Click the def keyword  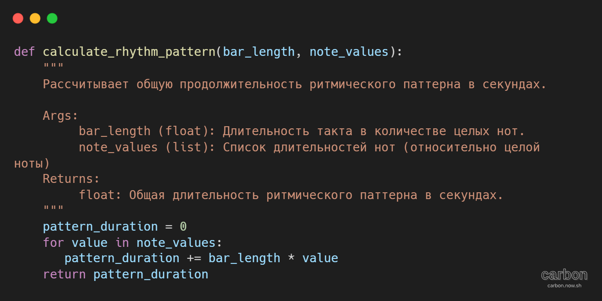[x=25, y=52]
